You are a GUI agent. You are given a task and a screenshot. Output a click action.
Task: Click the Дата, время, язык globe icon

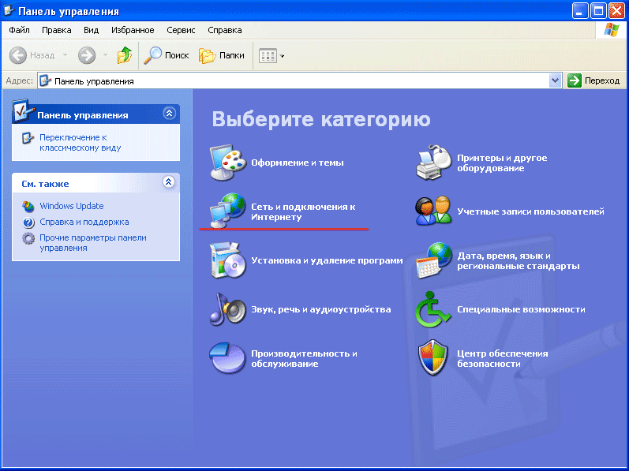pyautogui.click(x=434, y=260)
